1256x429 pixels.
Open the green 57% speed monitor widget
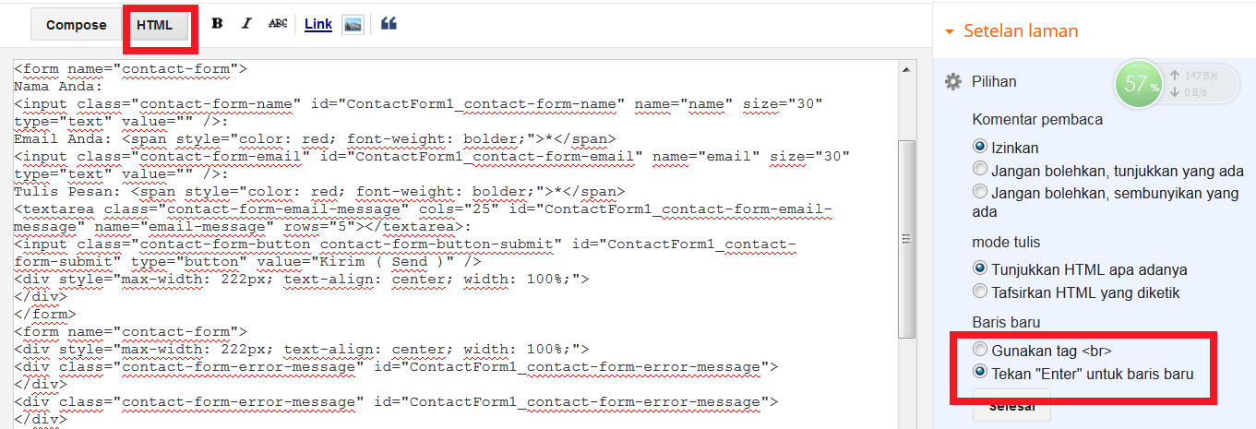tap(1141, 84)
